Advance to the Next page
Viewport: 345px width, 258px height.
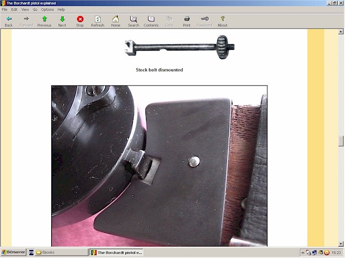[62, 22]
